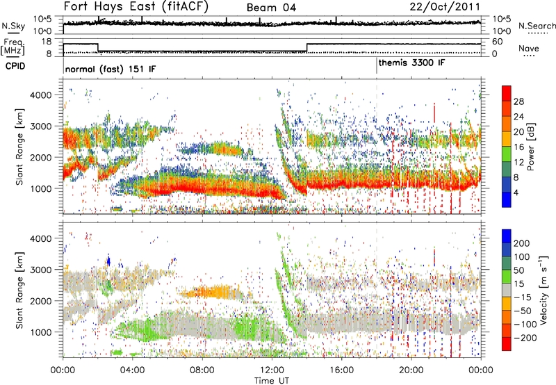Click the '200' tick on Velocity colorbar
556x385 pixels.
pyautogui.click(x=522, y=243)
